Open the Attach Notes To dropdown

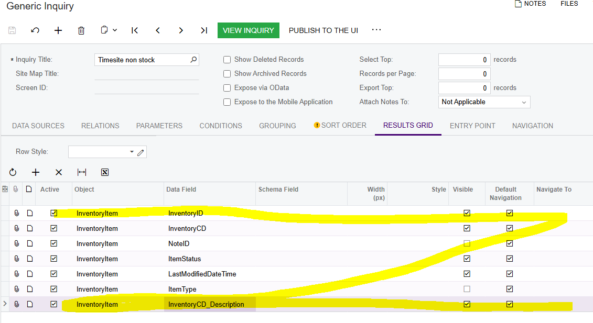pyautogui.click(x=484, y=102)
